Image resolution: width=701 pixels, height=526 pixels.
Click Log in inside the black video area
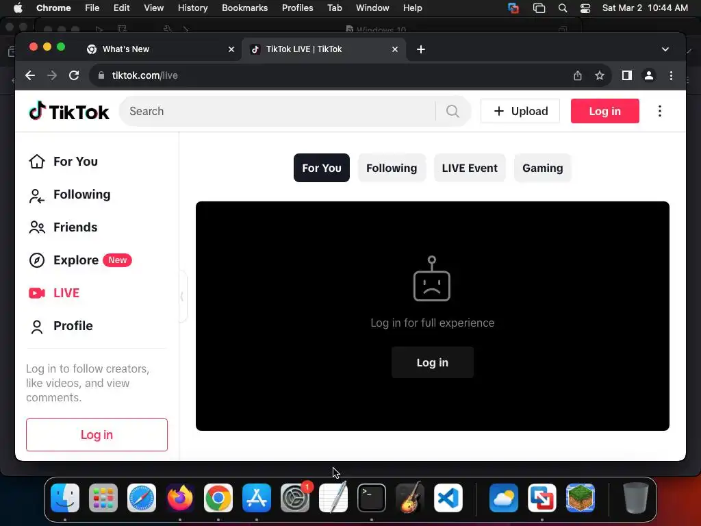[433, 362]
